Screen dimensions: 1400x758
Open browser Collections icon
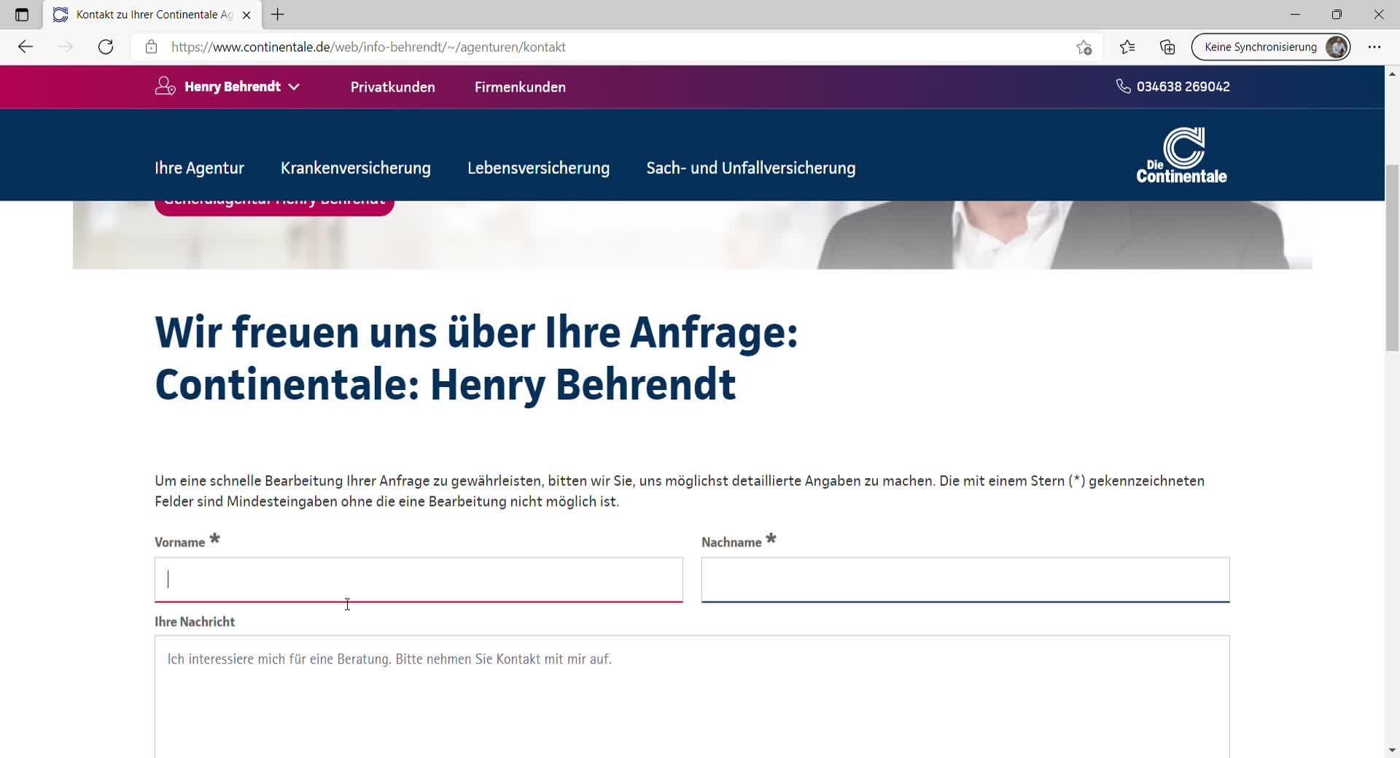(x=1167, y=47)
